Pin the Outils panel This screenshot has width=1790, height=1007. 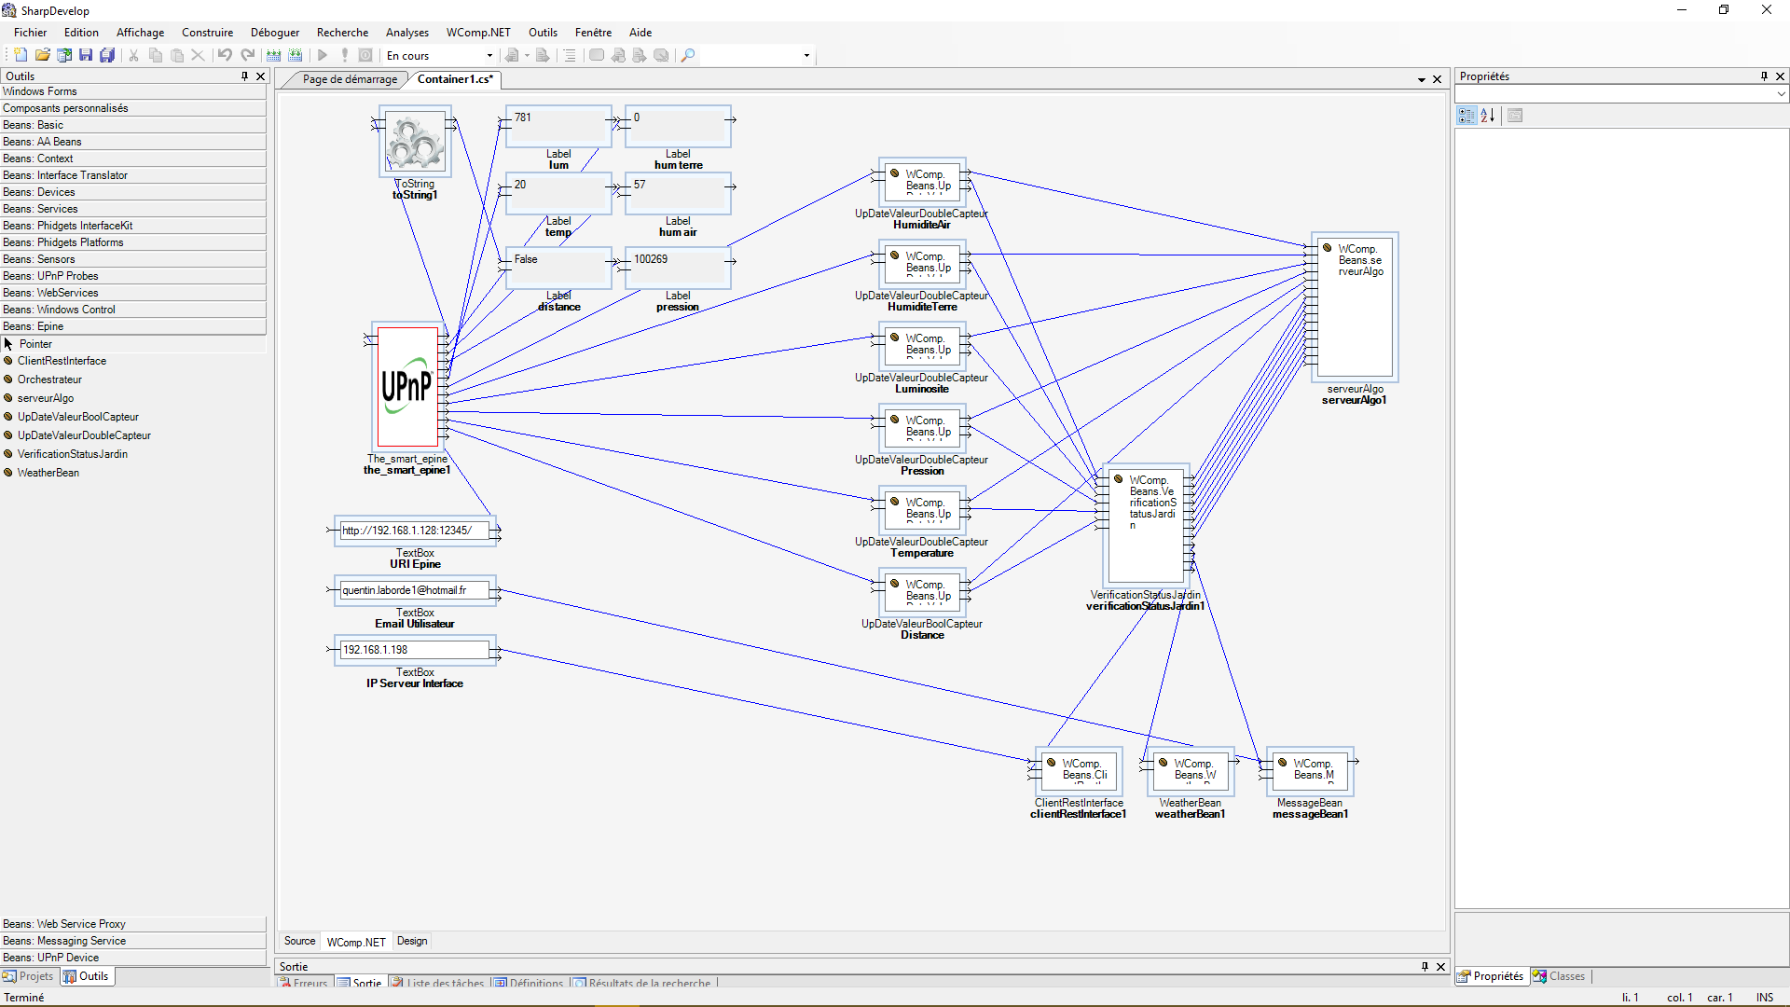coord(245,76)
